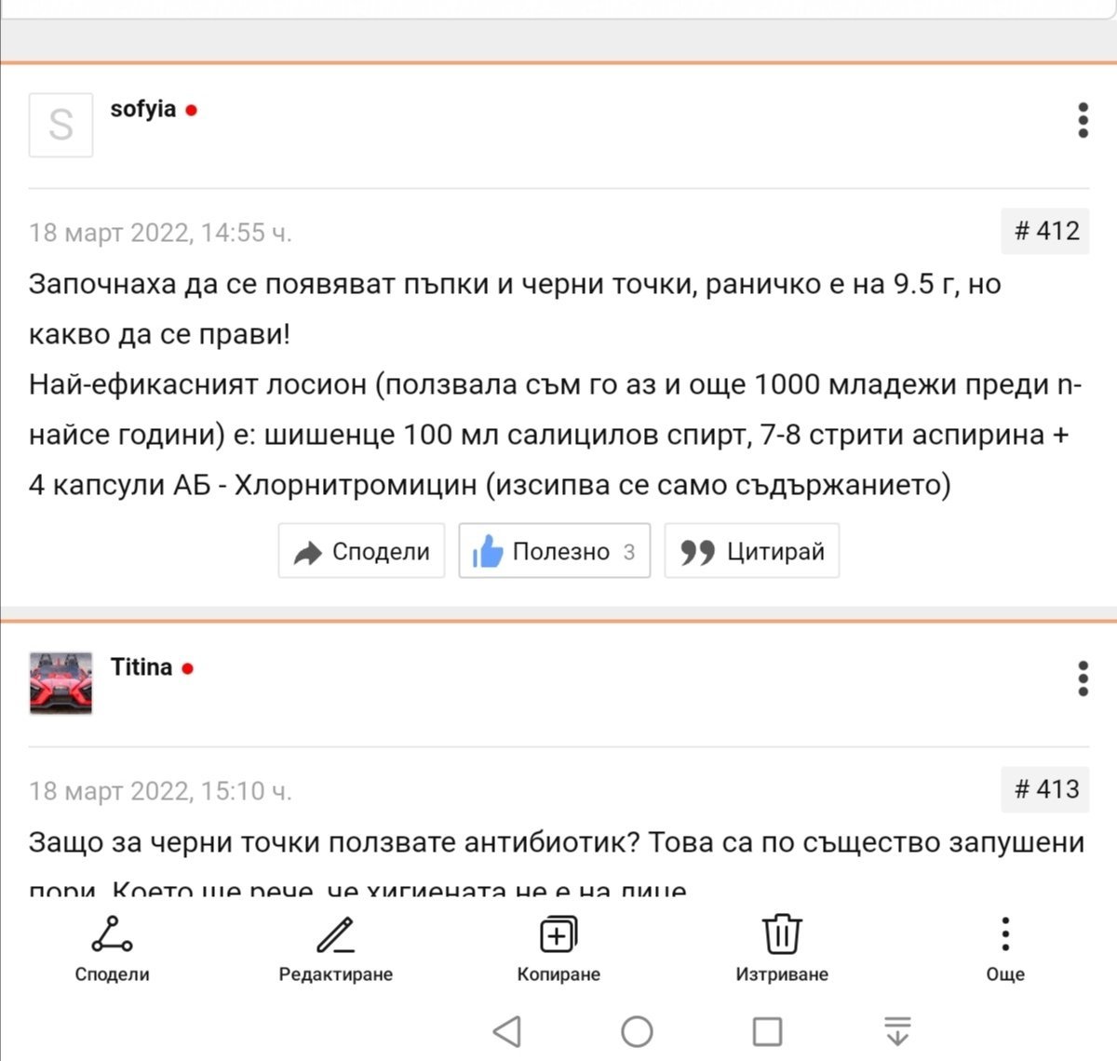Click the Цитирай quote button

pos(751,551)
